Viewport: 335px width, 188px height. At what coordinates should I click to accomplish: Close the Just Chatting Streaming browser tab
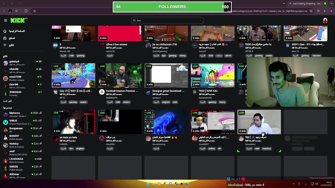[x=290, y=4]
